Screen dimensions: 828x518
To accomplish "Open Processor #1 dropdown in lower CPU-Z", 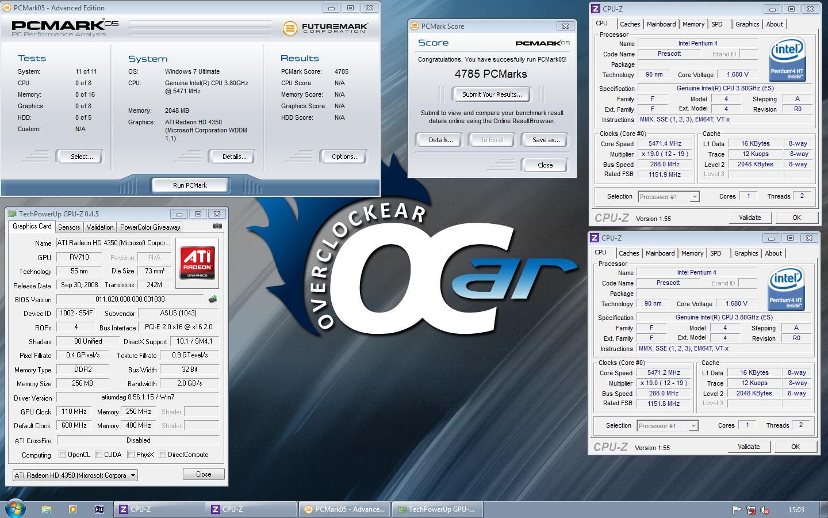I will pos(668,426).
